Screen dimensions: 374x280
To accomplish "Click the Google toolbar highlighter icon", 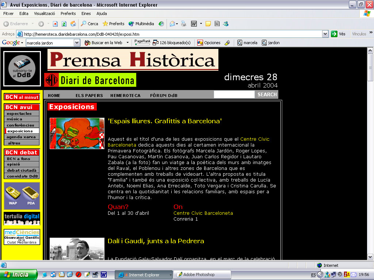I will [x=227, y=43].
